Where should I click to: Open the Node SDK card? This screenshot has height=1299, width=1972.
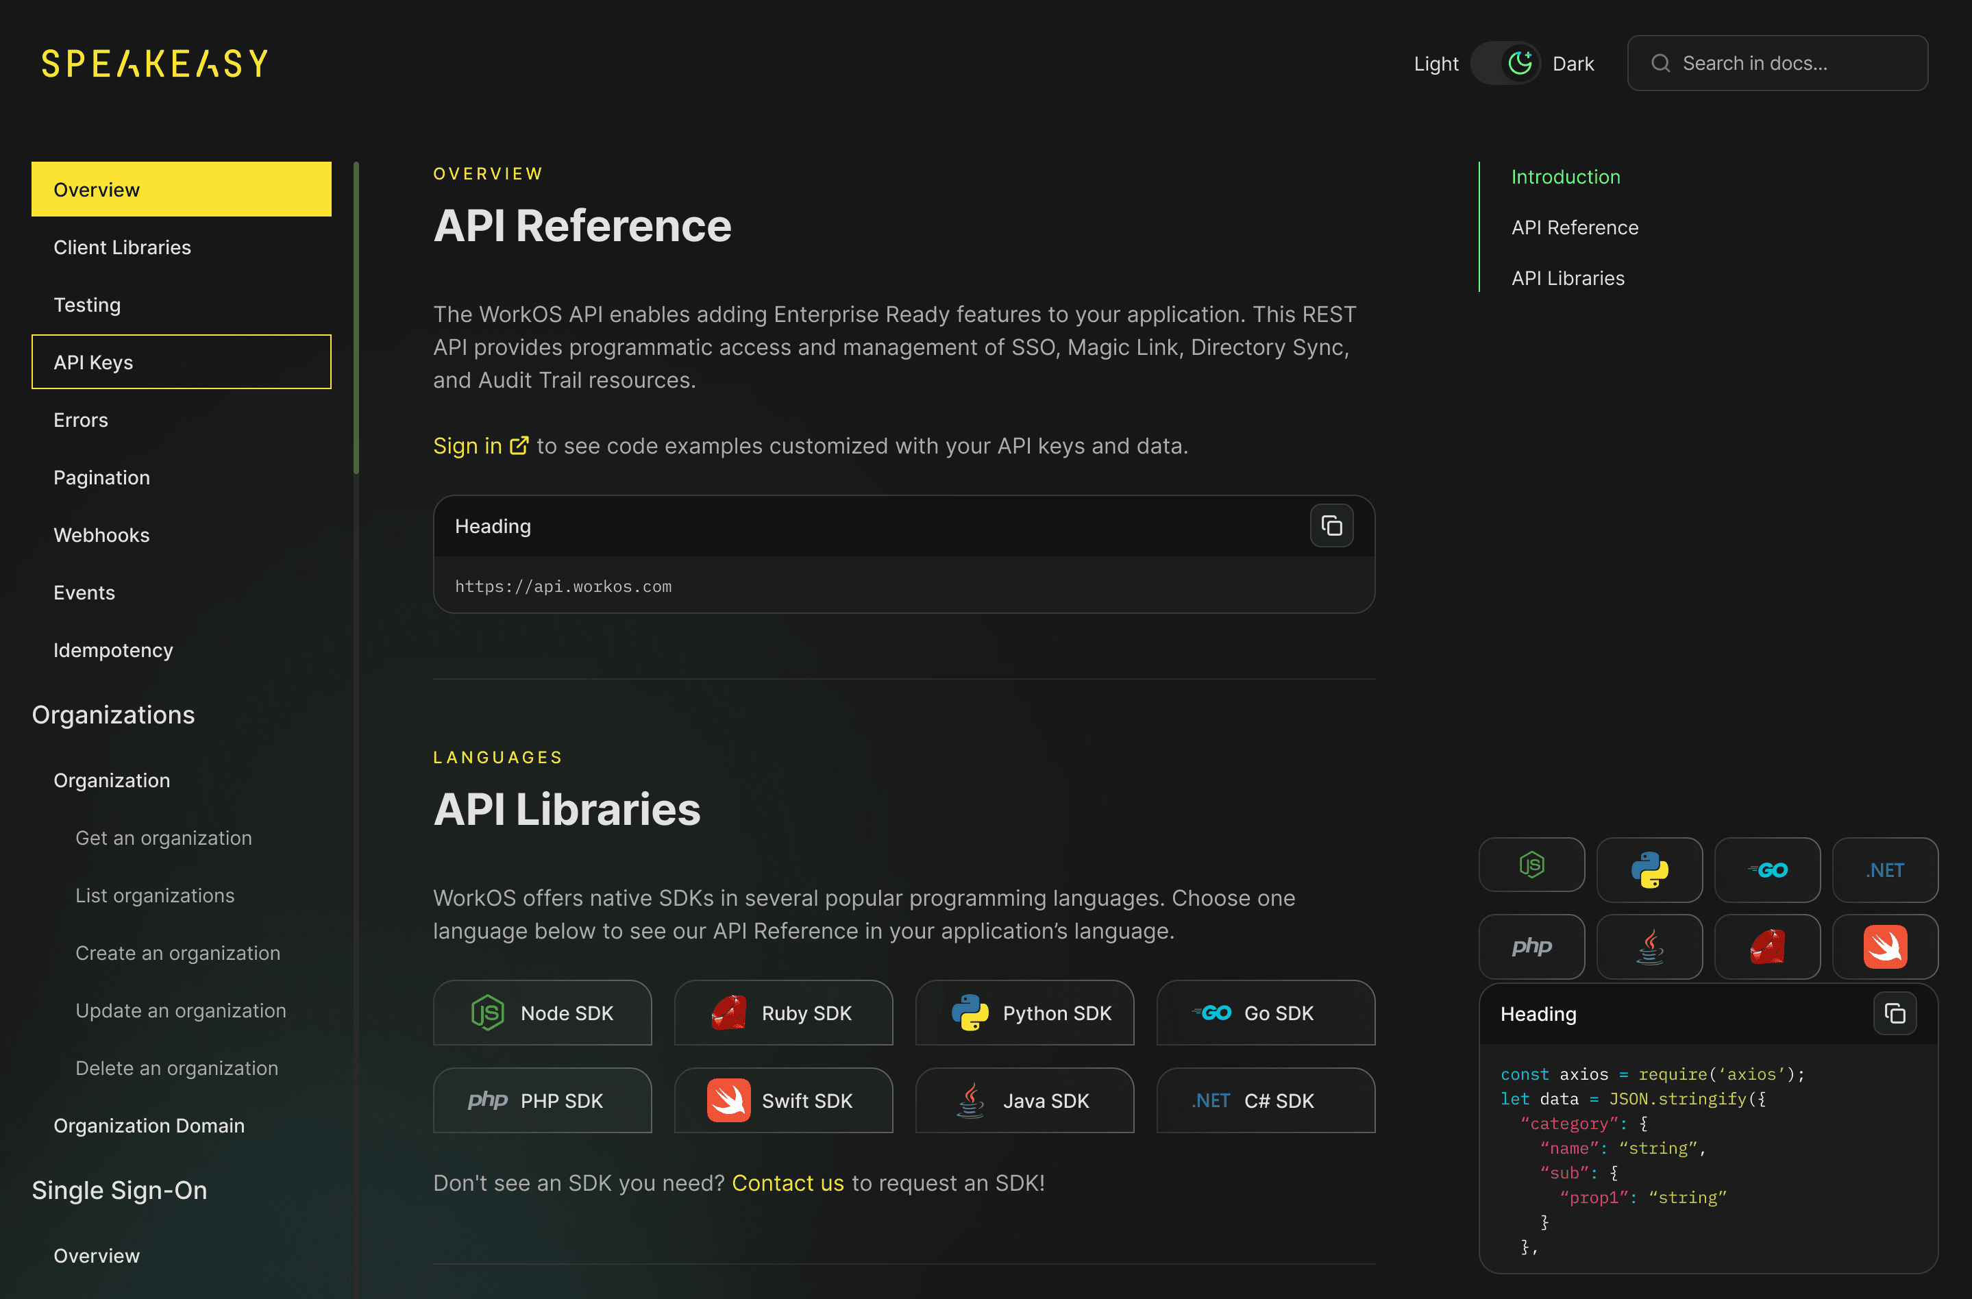543,1013
